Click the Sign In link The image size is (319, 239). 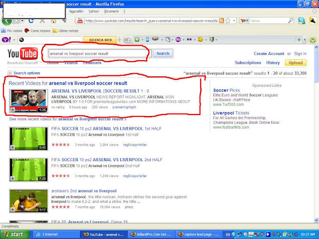point(300,54)
